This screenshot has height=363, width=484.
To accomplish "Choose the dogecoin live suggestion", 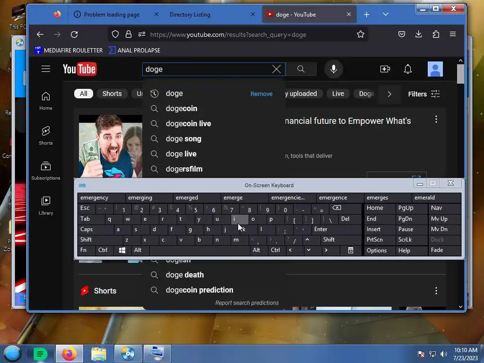I will coord(214,123).
